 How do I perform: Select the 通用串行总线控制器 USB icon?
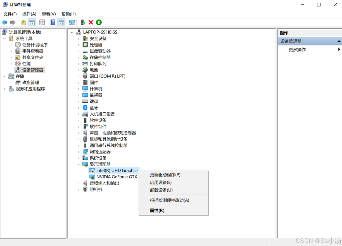pyautogui.click(x=85, y=145)
